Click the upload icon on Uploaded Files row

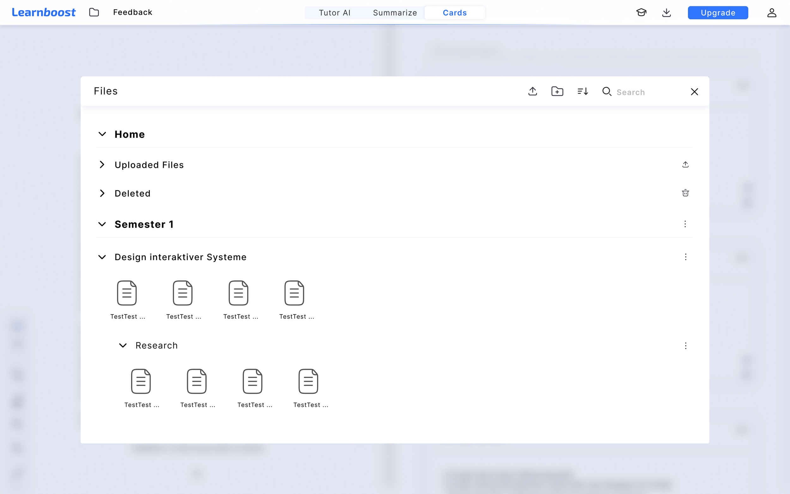tap(685, 164)
